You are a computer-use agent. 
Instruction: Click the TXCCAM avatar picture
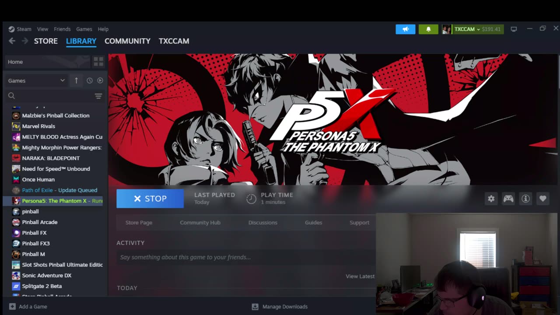point(447,29)
